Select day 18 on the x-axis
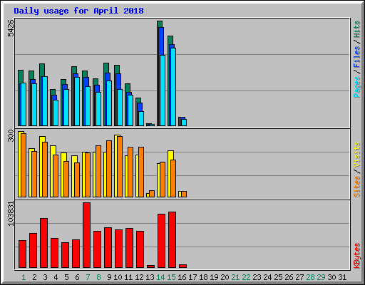This screenshot has width=365, height=285. point(203,277)
